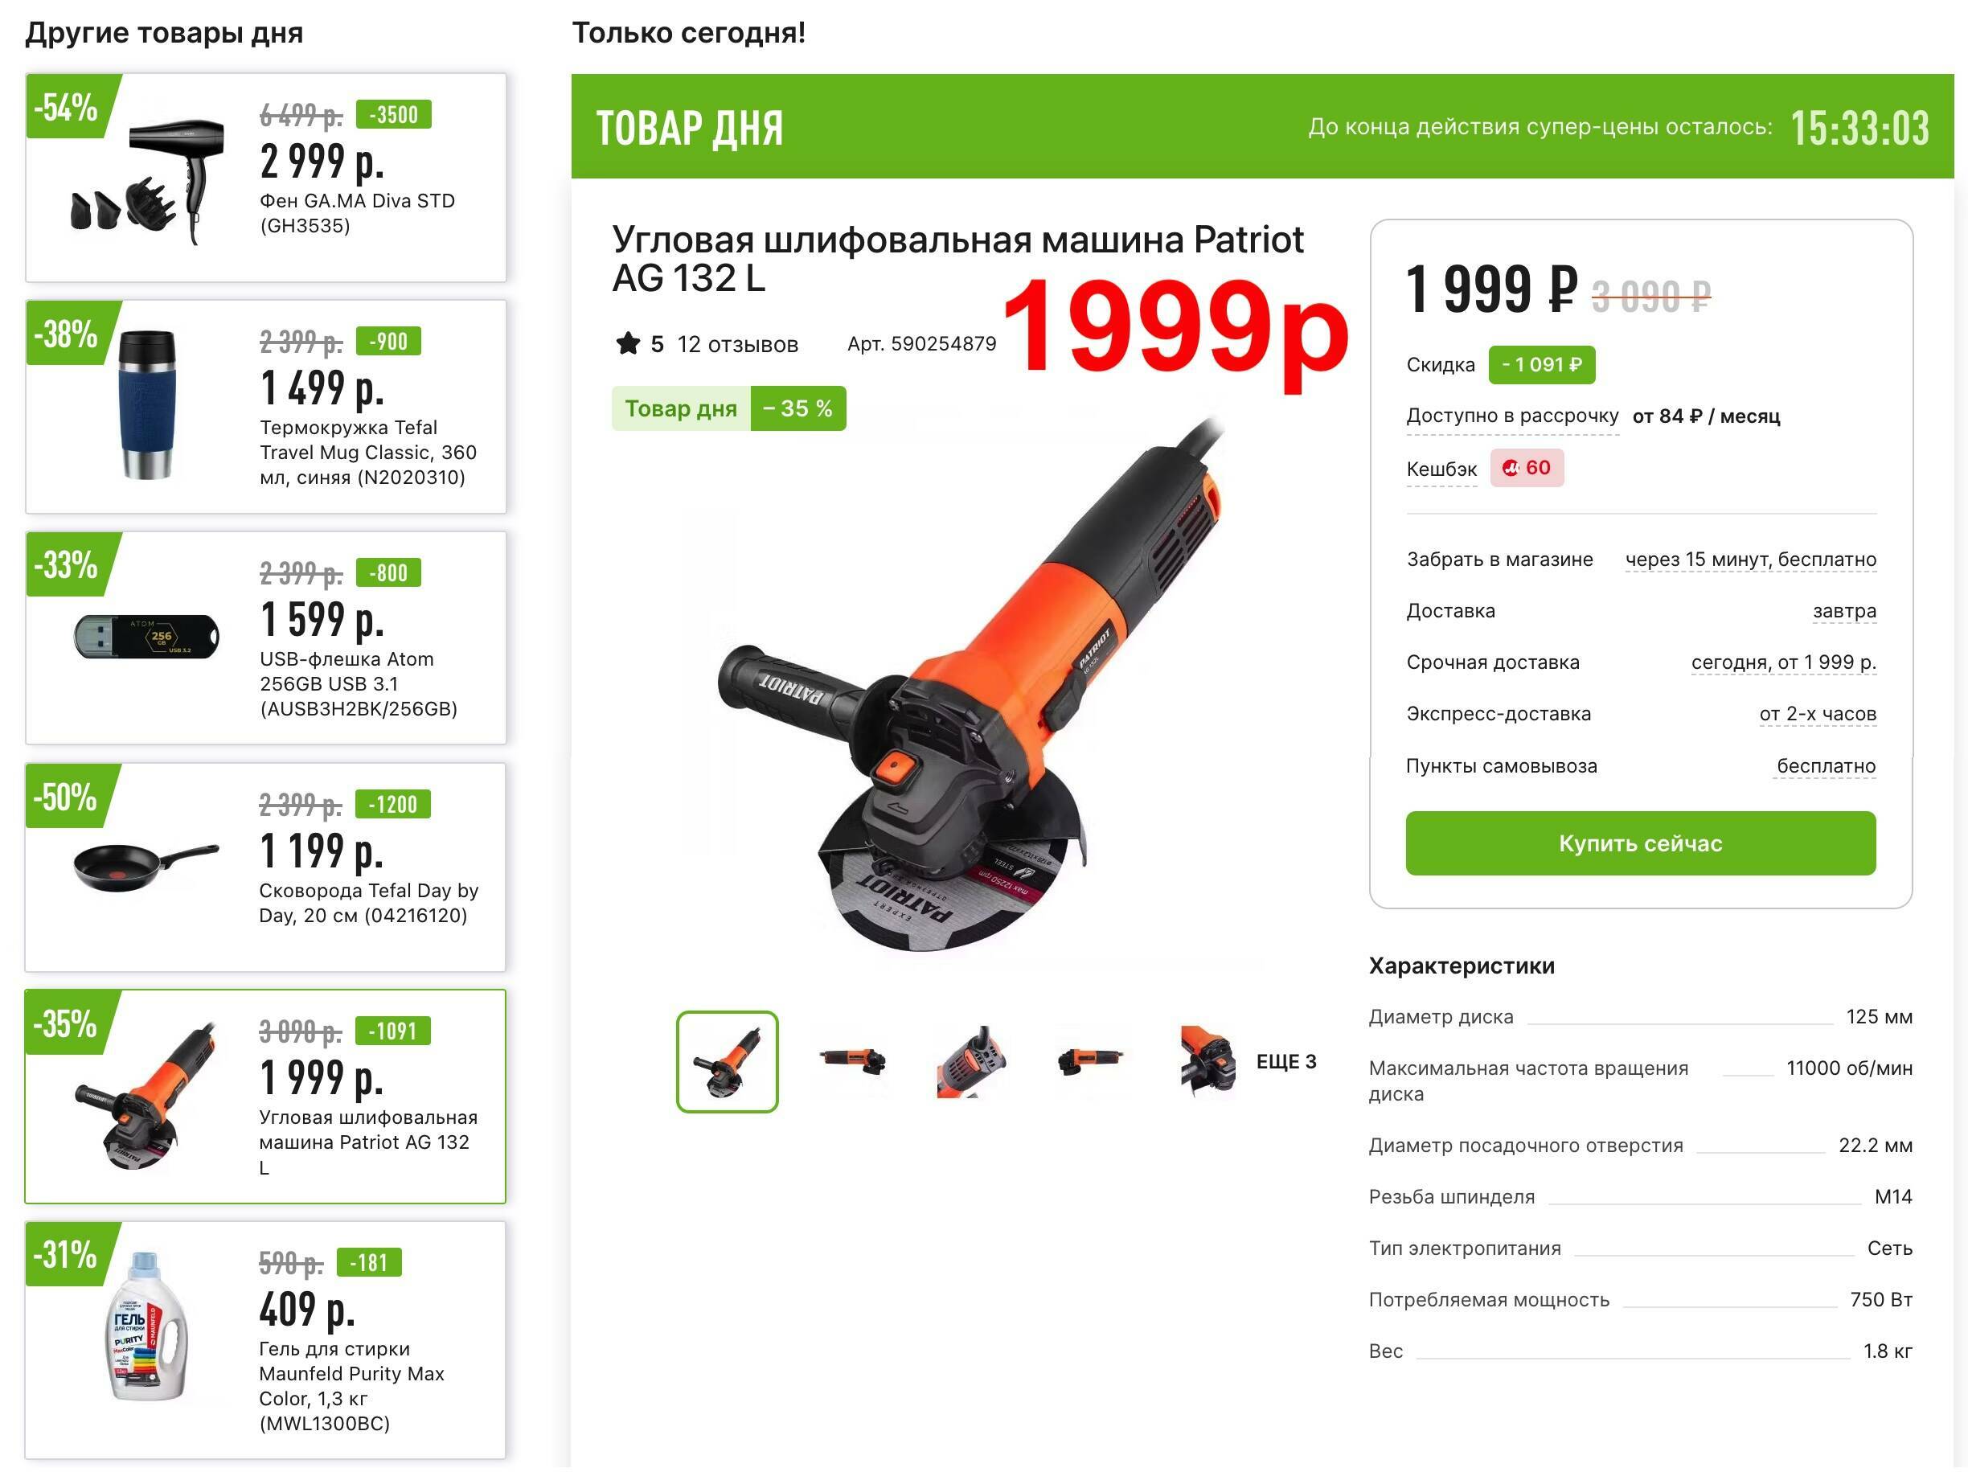
Task: Open the 12 отзывов reviews link
Action: click(x=737, y=344)
